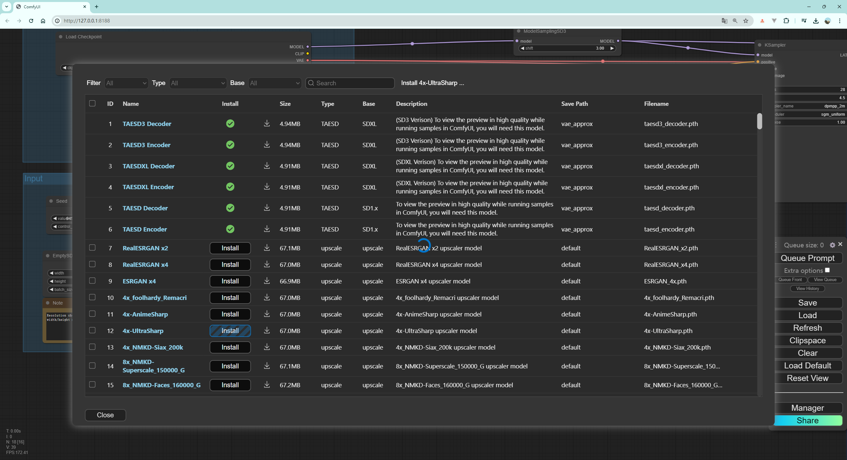
Task: Click installed checkmark for TAESDXL Encoder
Action: click(230, 187)
